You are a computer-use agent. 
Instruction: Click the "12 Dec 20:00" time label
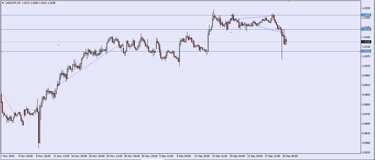click(x=202, y=156)
